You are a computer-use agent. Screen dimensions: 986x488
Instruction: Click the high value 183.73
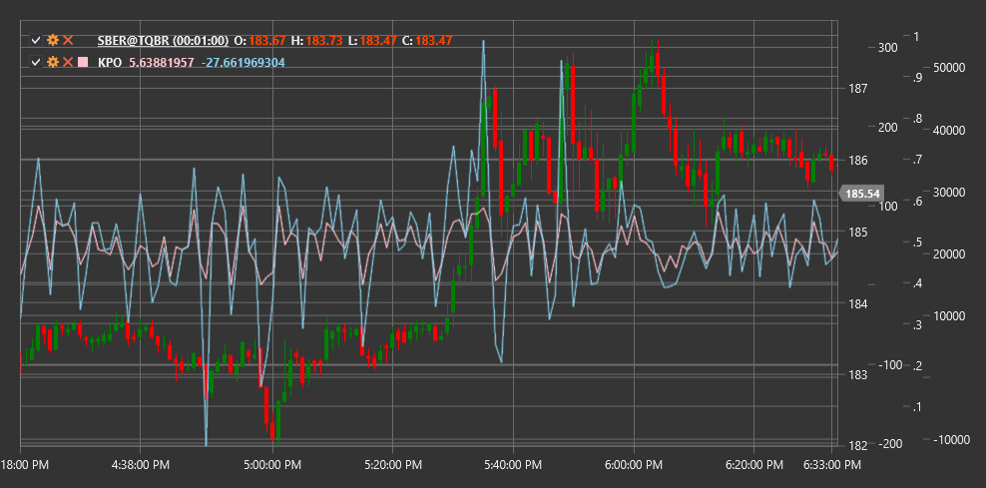click(324, 41)
